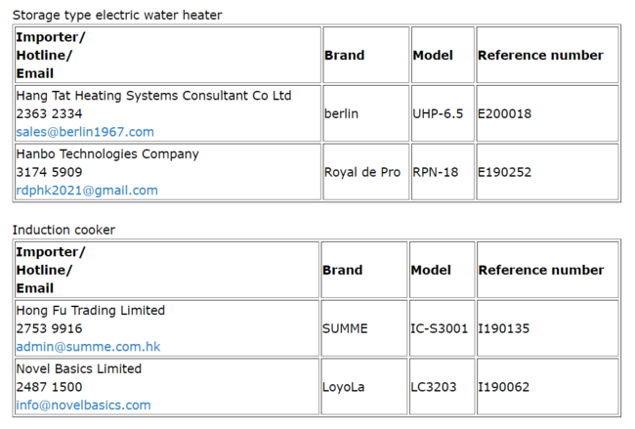Select the 'Induction cooker' heading

[x=63, y=230]
